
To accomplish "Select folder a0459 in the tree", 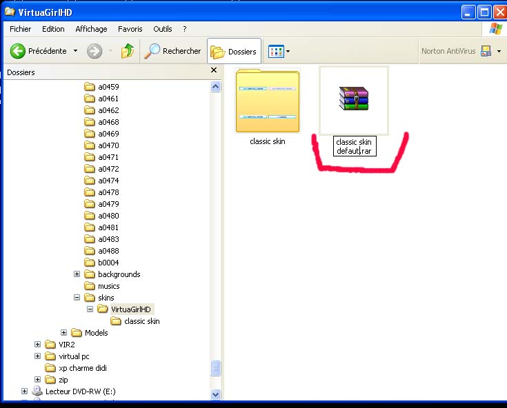I will (102, 87).
